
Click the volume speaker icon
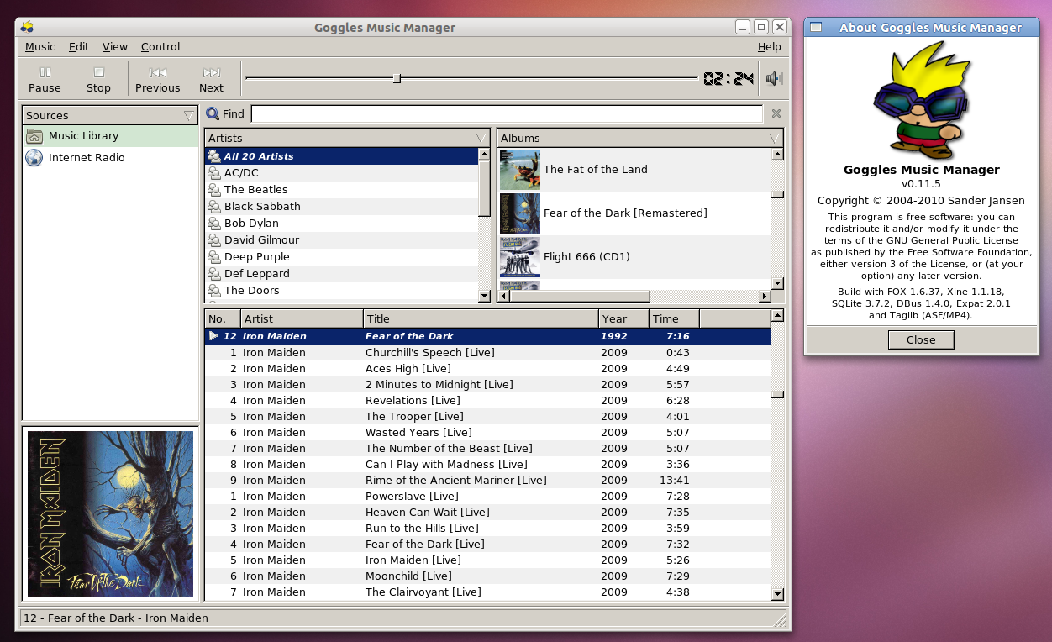click(774, 79)
